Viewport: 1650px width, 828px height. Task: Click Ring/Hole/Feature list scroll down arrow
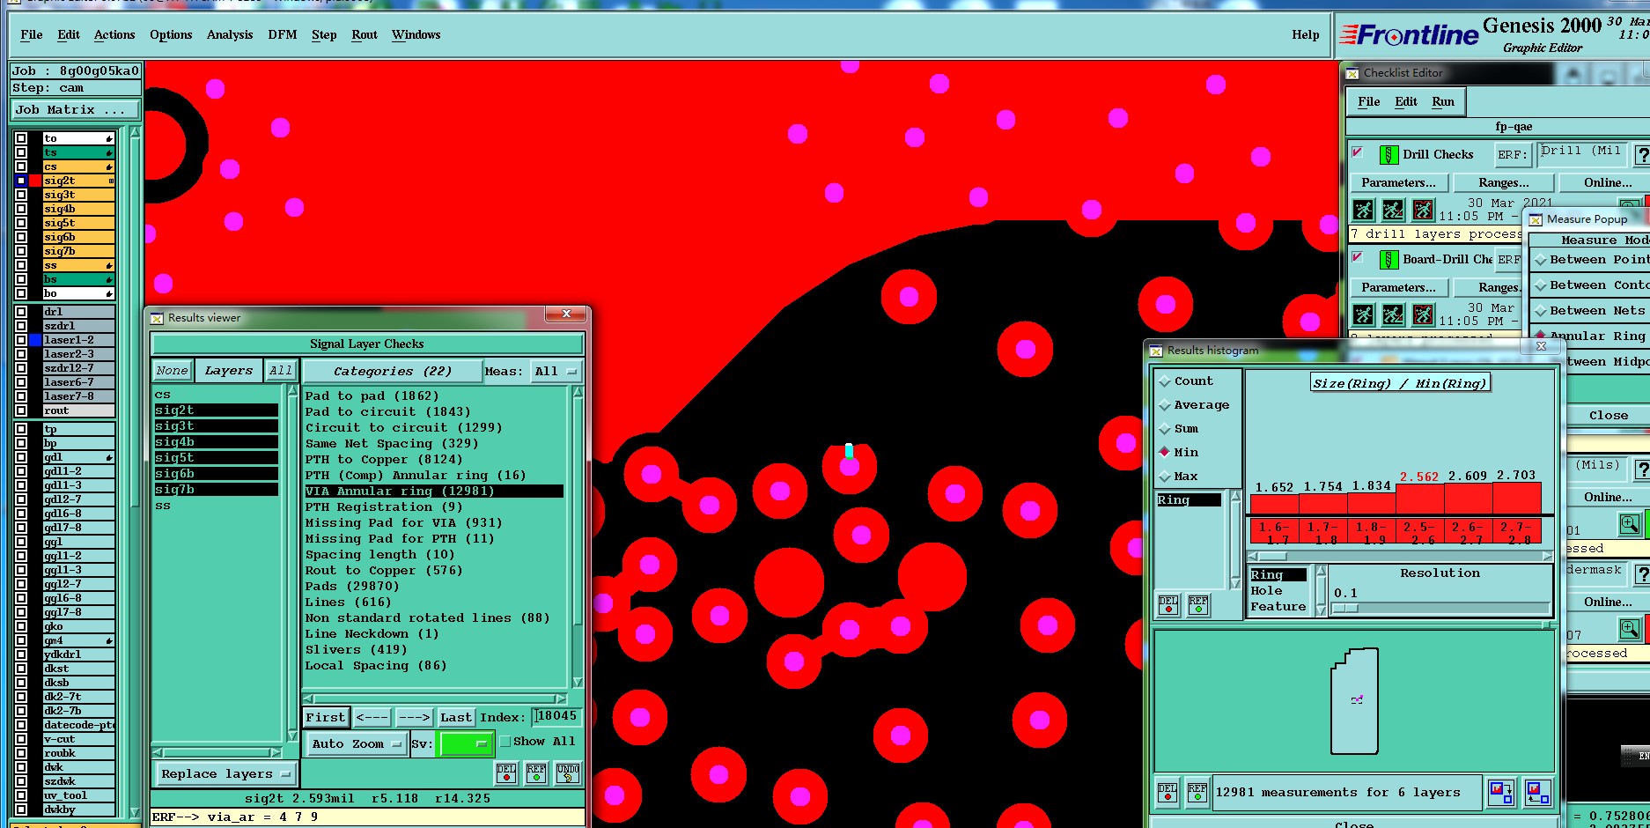click(1321, 610)
